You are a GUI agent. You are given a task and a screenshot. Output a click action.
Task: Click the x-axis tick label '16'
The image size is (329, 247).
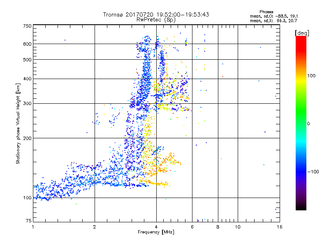click(280, 227)
